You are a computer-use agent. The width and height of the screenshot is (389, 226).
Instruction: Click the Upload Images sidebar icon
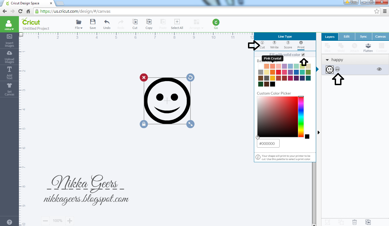click(9, 57)
